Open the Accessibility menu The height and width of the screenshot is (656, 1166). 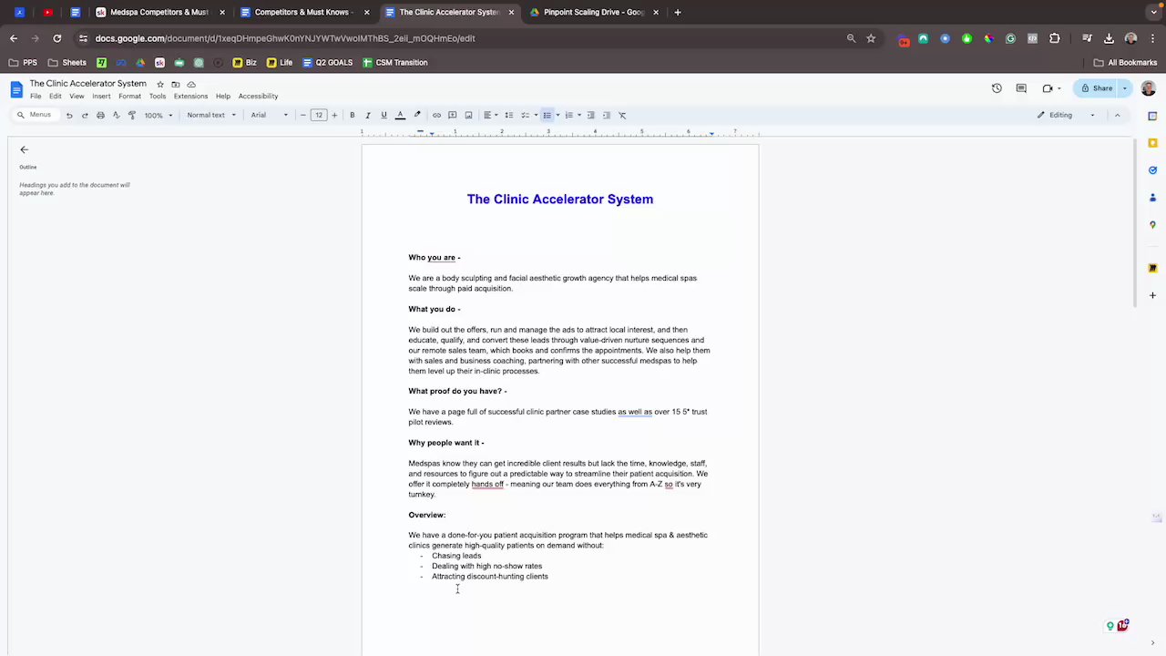[x=258, y=96]
